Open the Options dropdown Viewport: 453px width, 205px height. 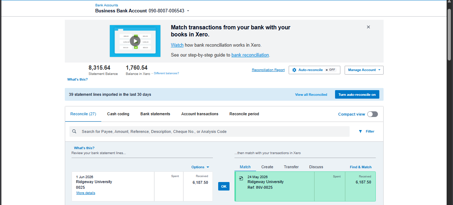(x=200, y=167)
